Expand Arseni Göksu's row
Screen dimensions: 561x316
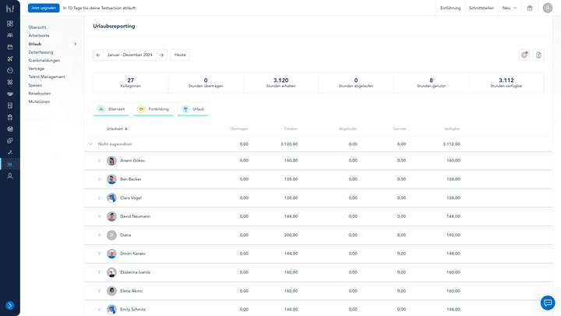click(99, 161)
